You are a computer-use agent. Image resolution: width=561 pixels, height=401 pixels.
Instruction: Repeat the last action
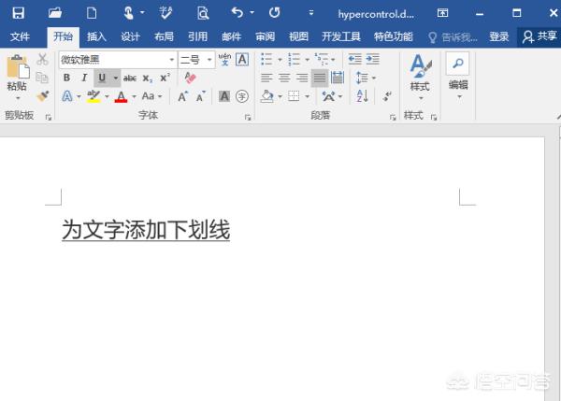point(274,13)
